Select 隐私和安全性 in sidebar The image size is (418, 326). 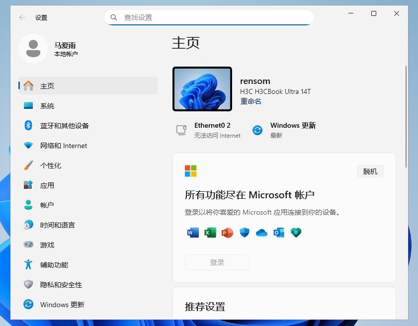(x=60, y=285)
